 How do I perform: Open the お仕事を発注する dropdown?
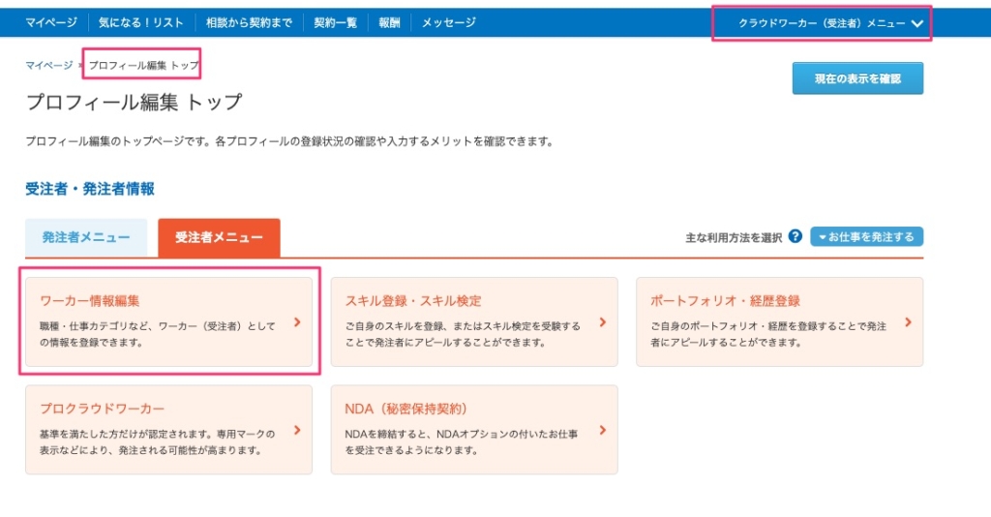coord(866,236)
